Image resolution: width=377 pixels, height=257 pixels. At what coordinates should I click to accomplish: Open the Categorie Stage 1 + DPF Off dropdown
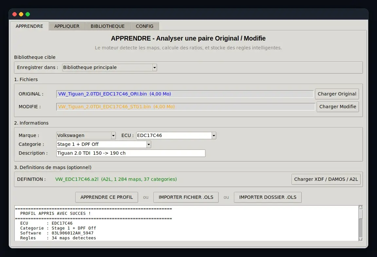click(103, 144)
